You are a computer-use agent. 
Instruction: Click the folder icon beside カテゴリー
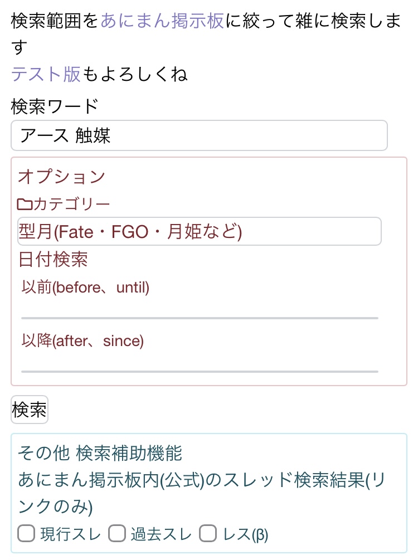25,204
